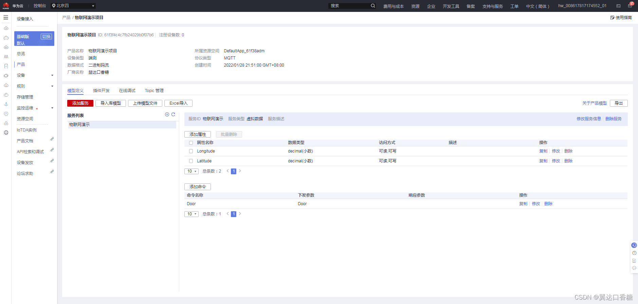Open attribute table page size dropdown
This screenshot has height=304, width=638.
coord(192,171)
